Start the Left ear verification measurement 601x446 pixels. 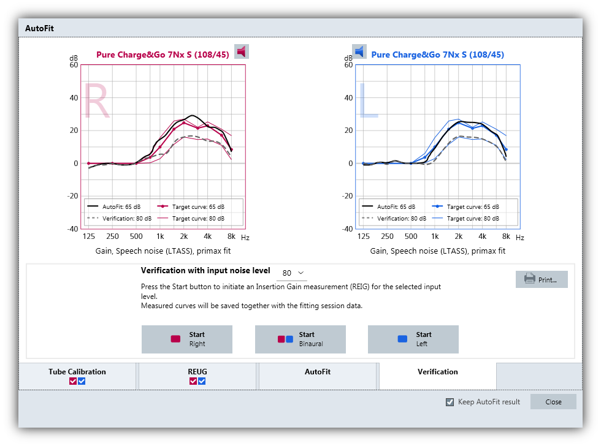click(413, 339)
